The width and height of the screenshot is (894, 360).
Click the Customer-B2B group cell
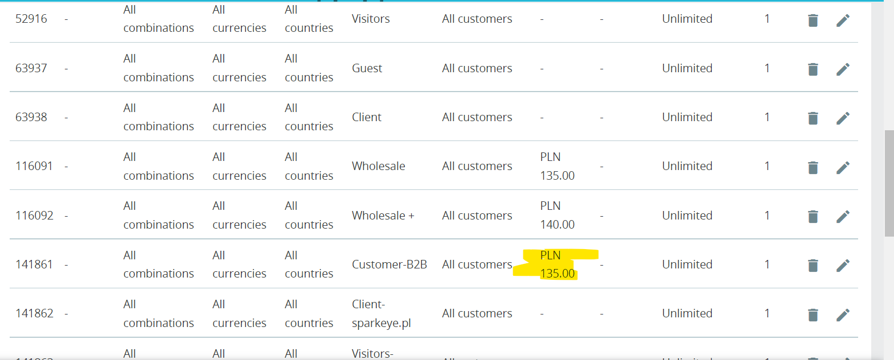389,264
